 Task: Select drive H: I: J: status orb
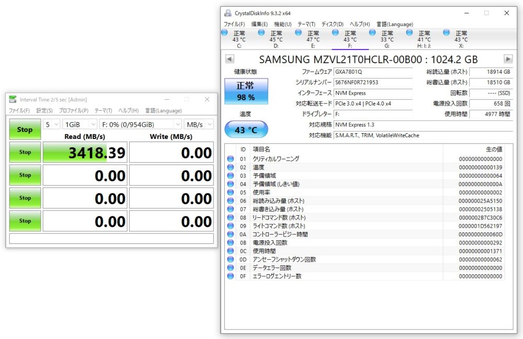[410, 32]
